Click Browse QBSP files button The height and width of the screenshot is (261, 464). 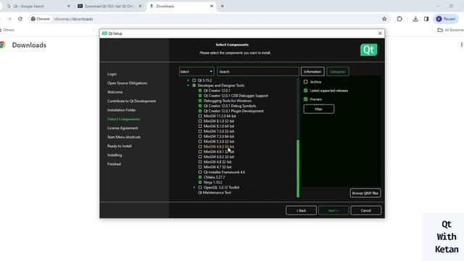click(365, 194)
